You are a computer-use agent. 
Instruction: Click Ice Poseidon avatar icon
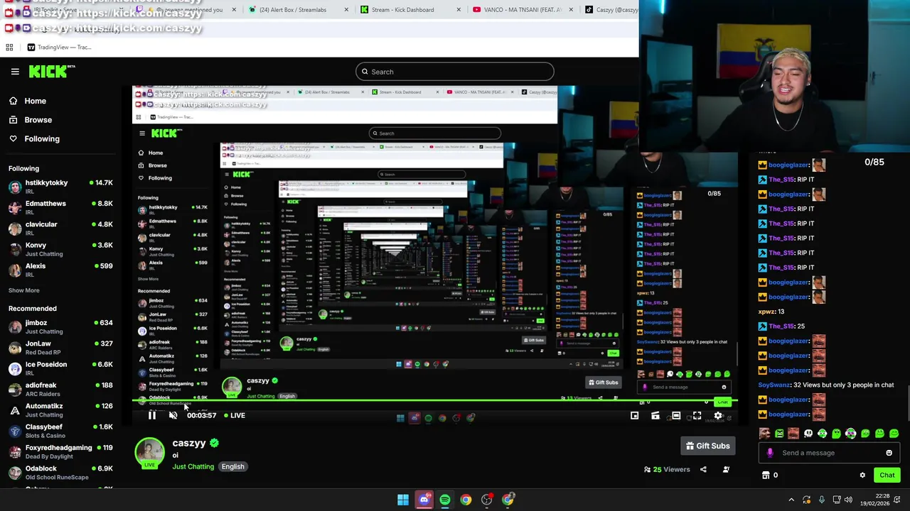point(15,368)
